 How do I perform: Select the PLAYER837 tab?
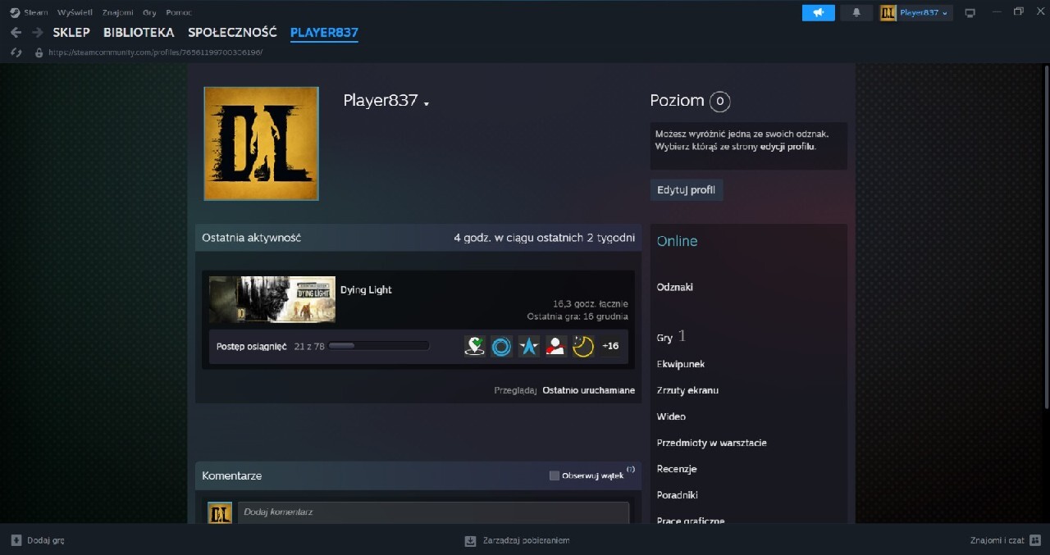pos(324,33)
